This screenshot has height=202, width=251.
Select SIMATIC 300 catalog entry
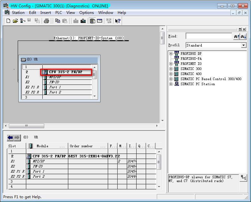coord(191,69)
